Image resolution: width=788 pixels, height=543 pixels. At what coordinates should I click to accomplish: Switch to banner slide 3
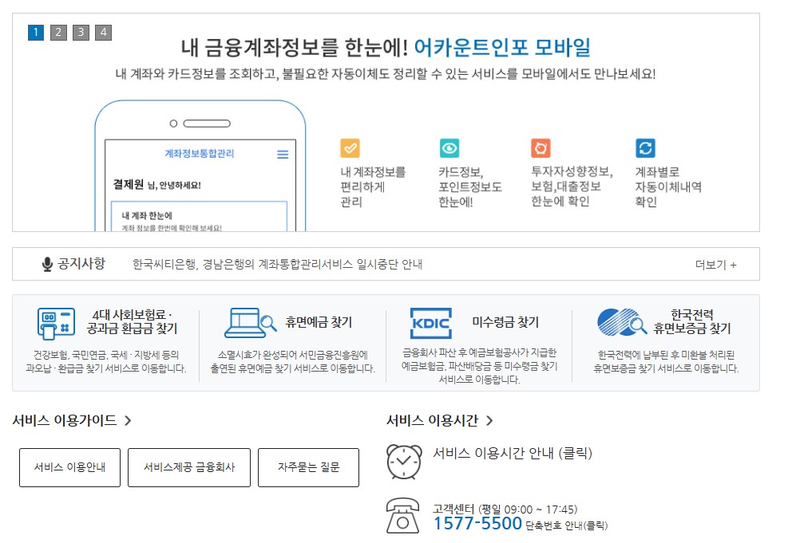[x=80, y=33]
